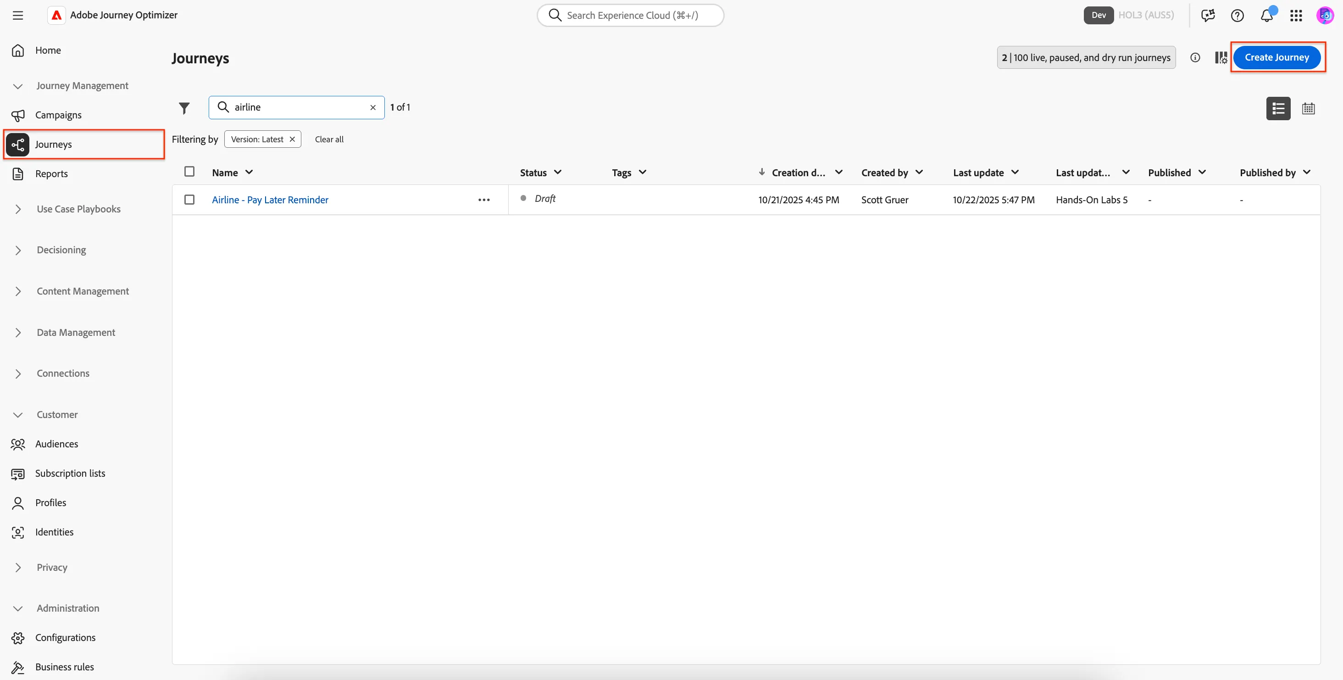1343x680 pixels.
Task: Open the Reports document icon
Action: (18, 173)
